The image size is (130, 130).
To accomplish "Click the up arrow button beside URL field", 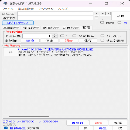I will 108,13.
